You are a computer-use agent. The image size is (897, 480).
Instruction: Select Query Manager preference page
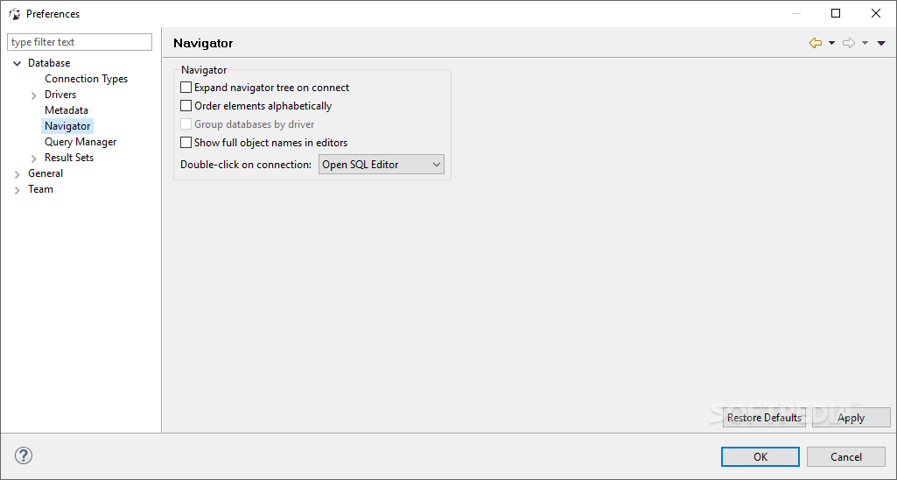(x=81, y=142)
